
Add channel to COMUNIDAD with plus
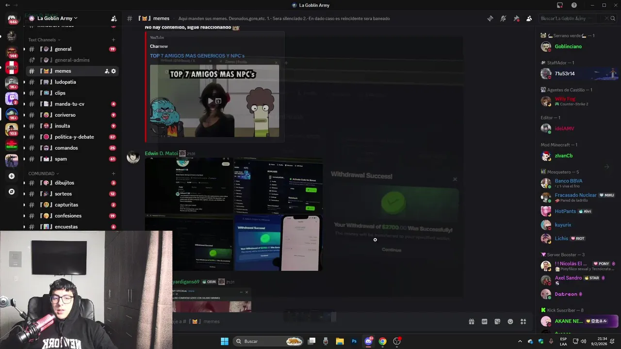tap(114, 174)
